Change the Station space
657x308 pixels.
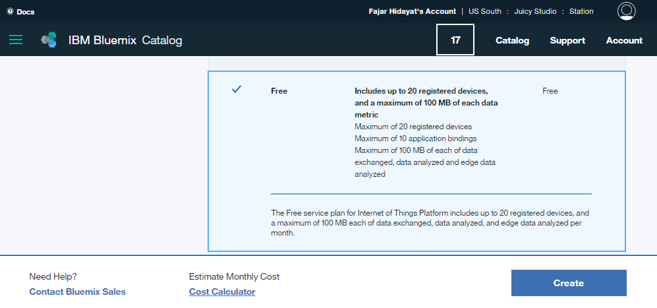581,11
